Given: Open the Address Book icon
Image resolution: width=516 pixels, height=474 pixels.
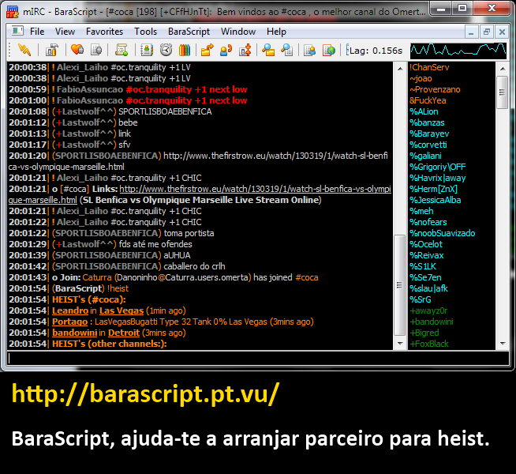Looking at the screenshot, I should point(147,50).
